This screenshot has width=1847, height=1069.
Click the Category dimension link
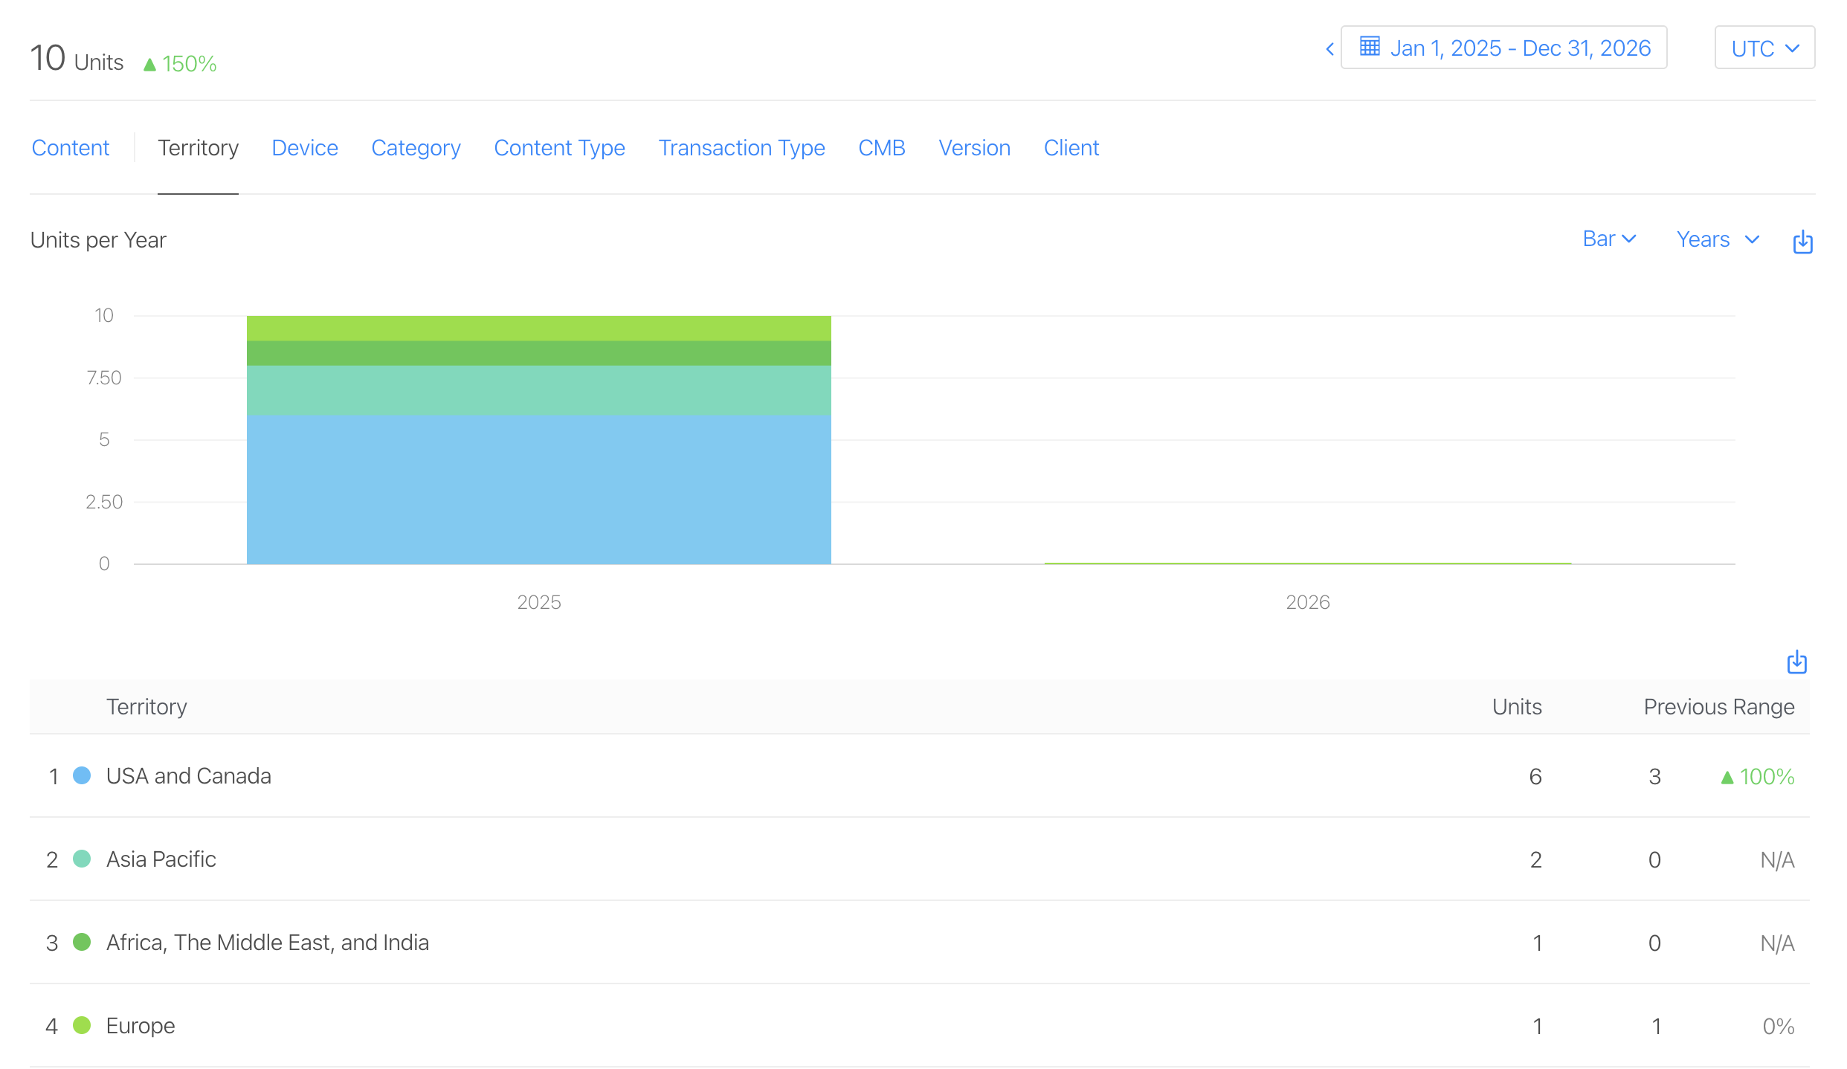pos(416,147)
